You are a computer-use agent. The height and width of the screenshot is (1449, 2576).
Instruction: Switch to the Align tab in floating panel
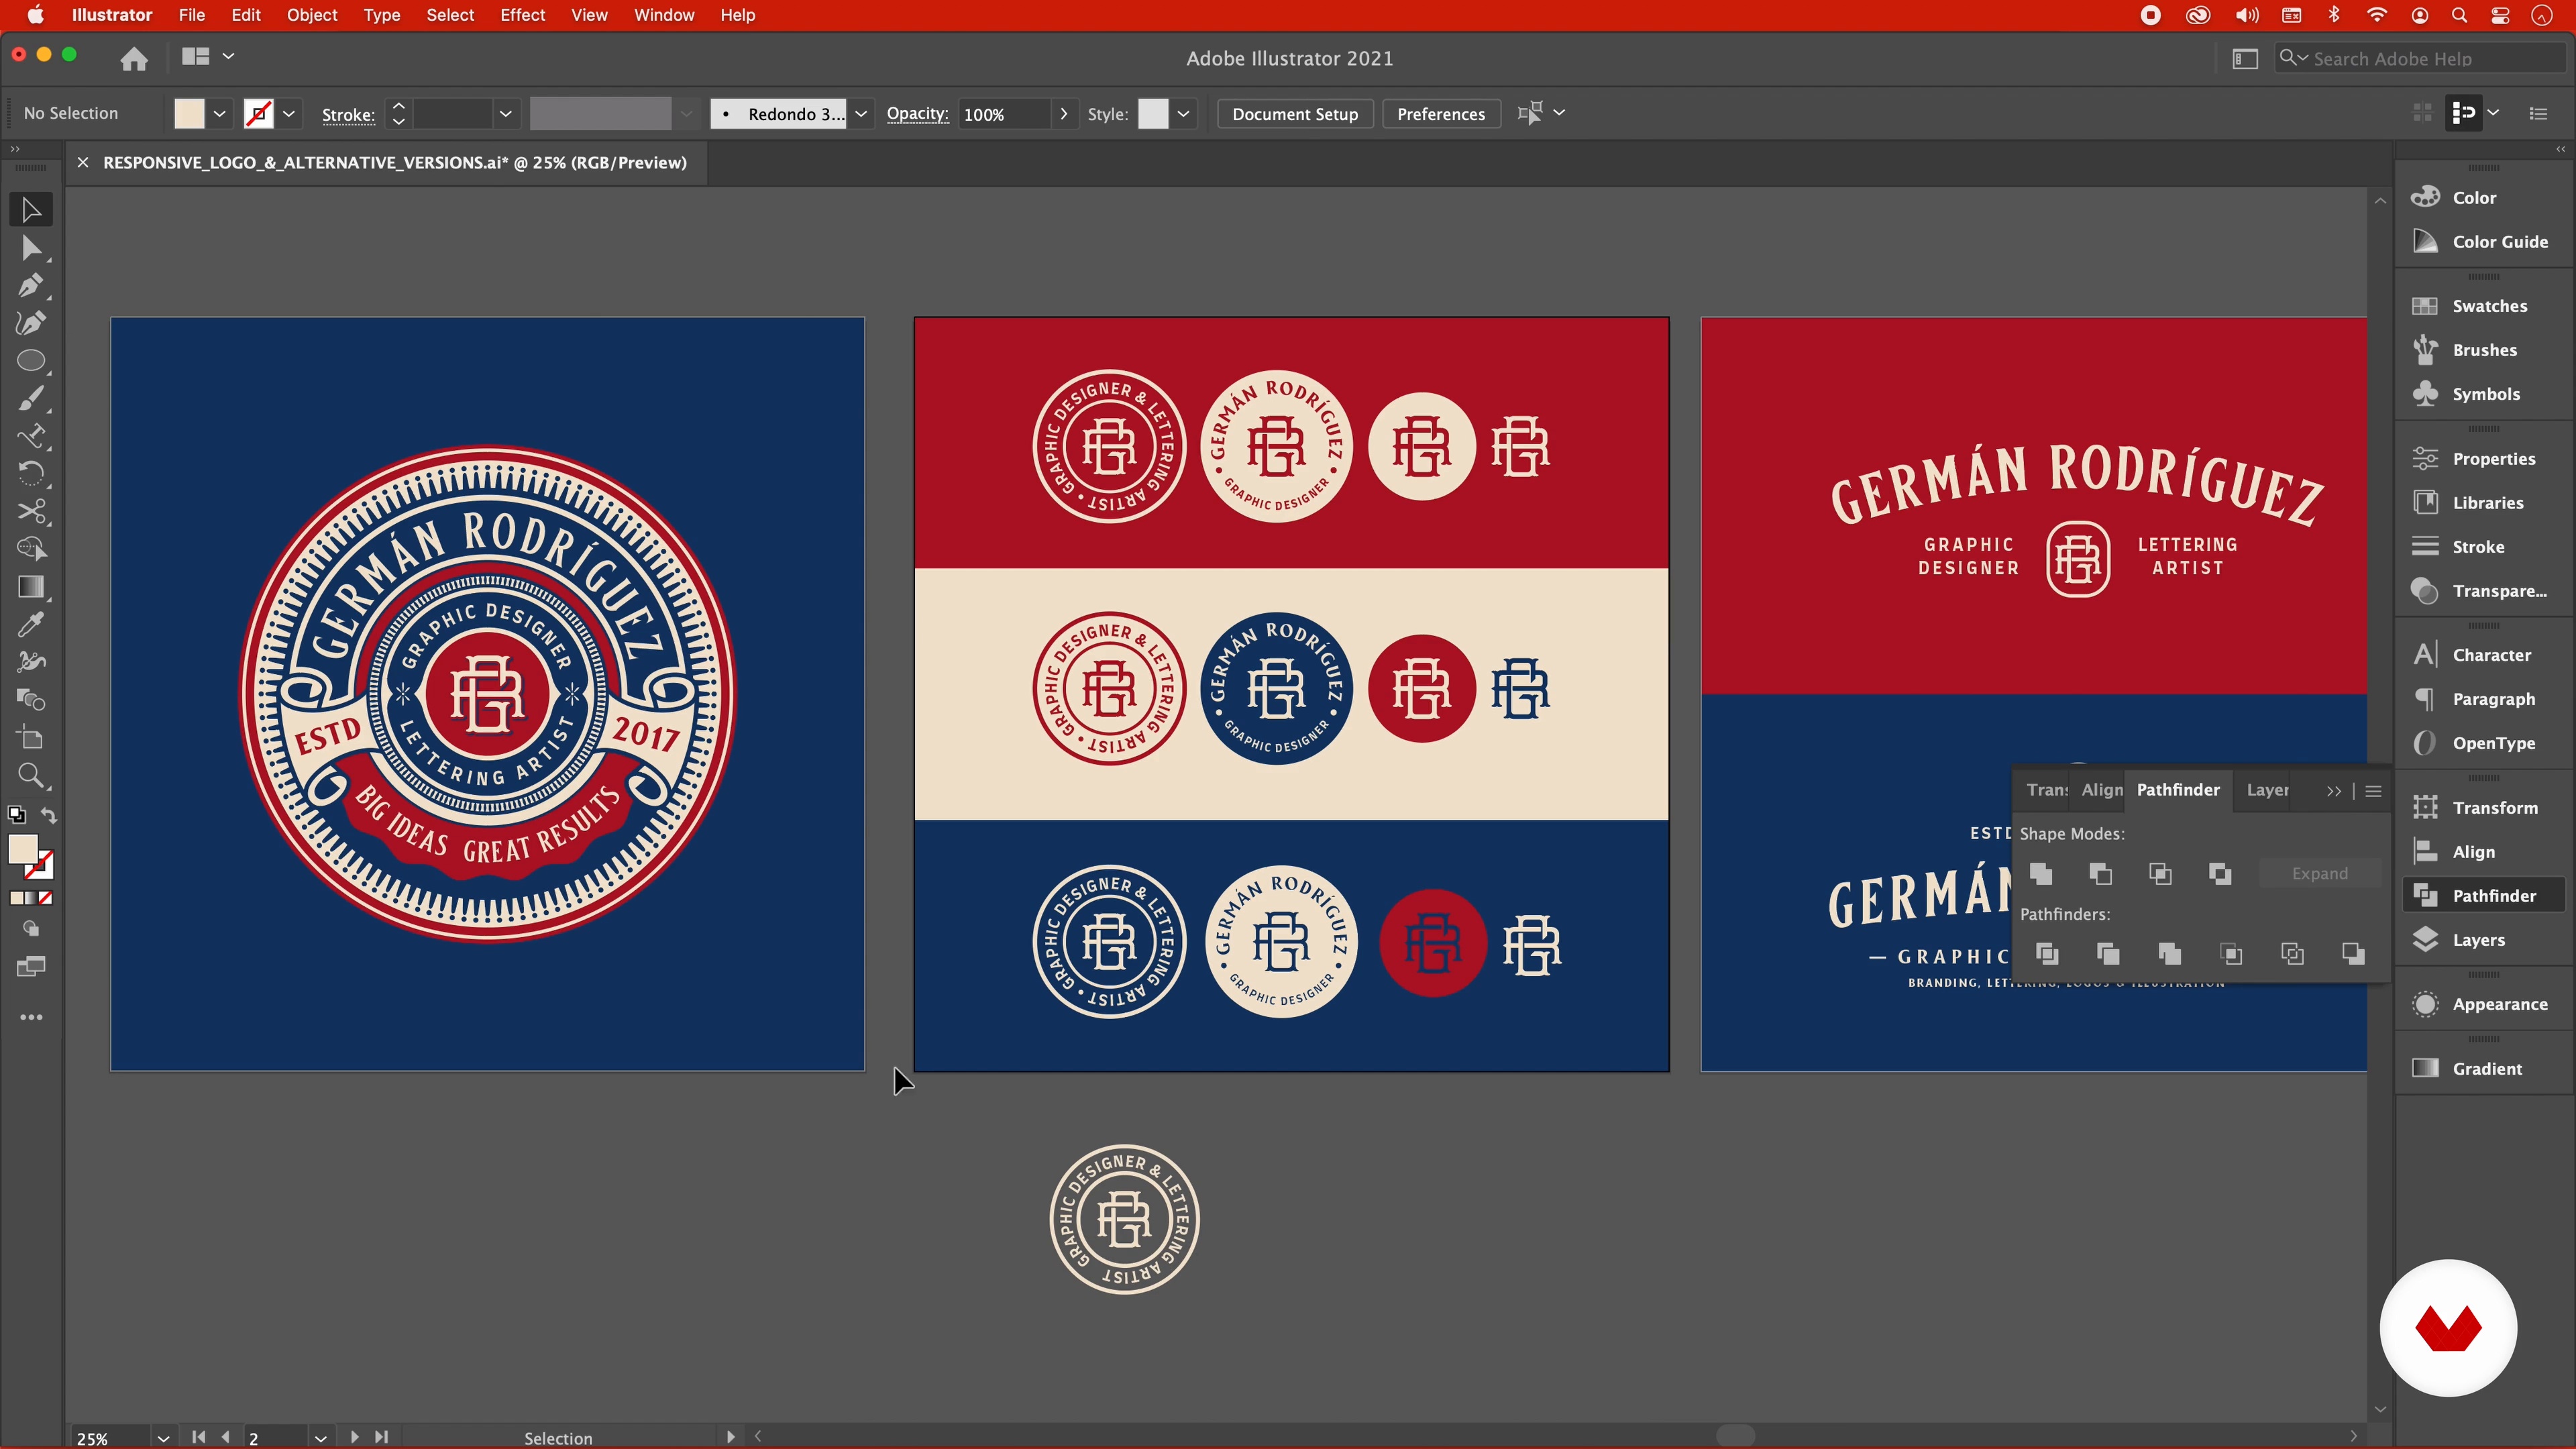click(x=2101, y=790)
